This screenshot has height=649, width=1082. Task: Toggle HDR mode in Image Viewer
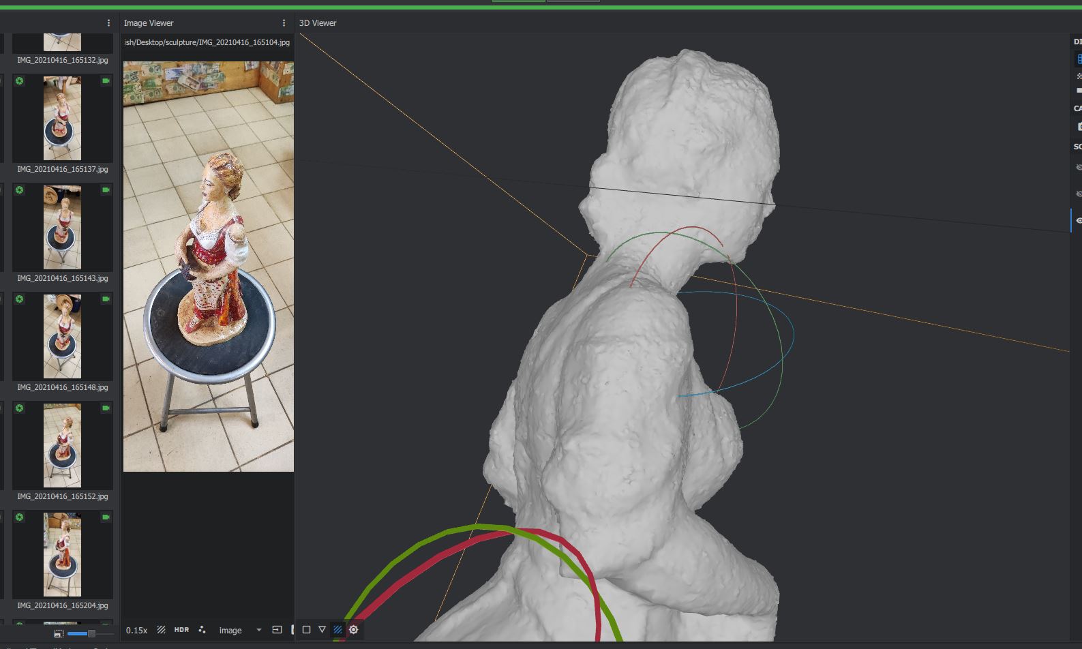point(181,630)
